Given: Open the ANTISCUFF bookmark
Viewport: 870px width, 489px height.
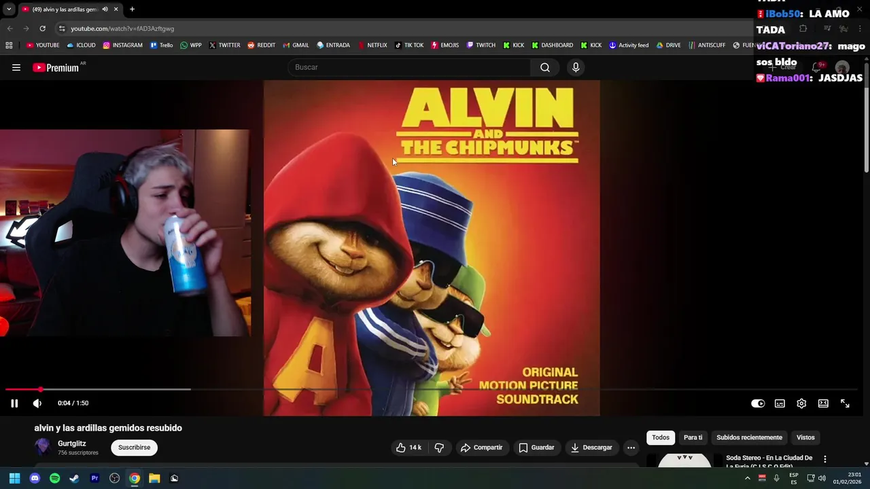Looking at the screenshot, I should coord(707,45).
